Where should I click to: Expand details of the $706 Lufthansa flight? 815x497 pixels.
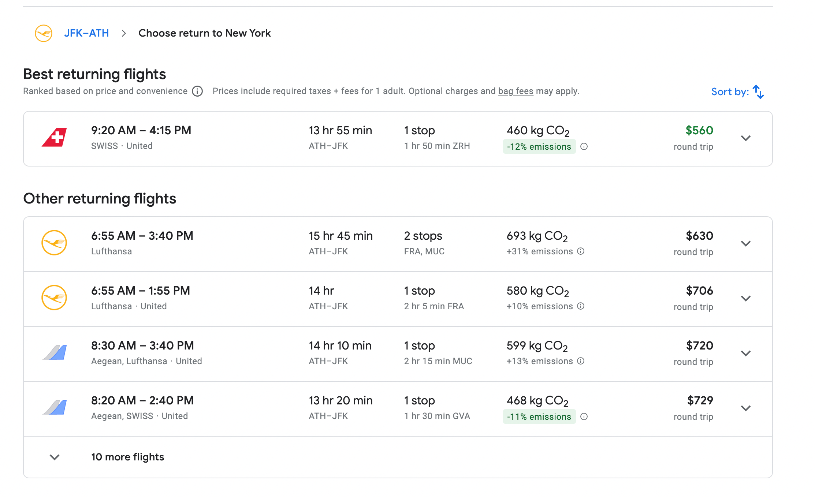click(746, 298)
